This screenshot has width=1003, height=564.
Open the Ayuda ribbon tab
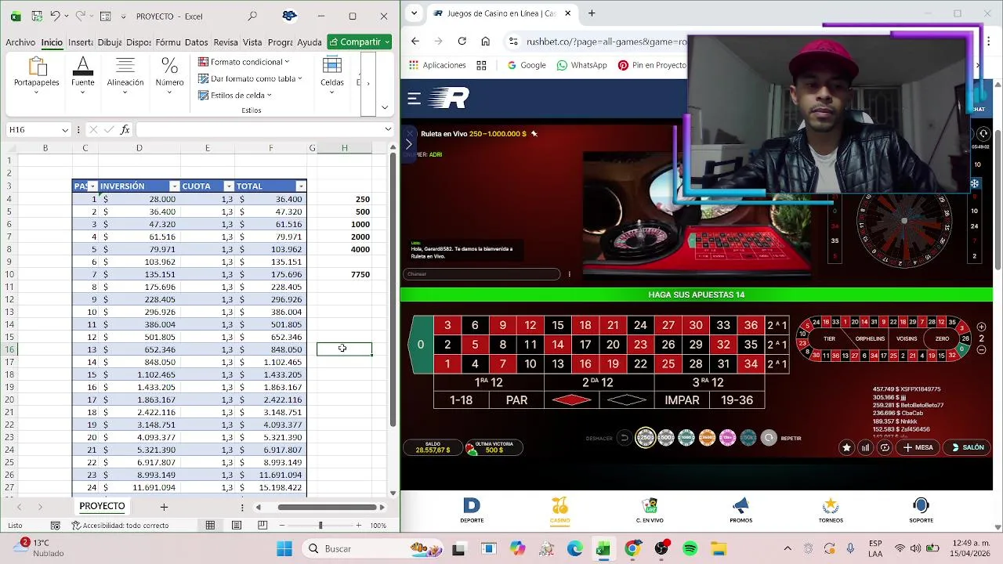coord(310,42)
